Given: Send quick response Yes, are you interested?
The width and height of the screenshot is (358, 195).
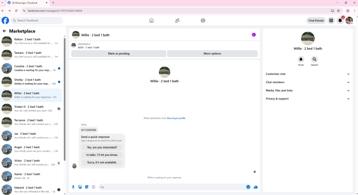Looking at the screenshot, I should click(102, 147).
